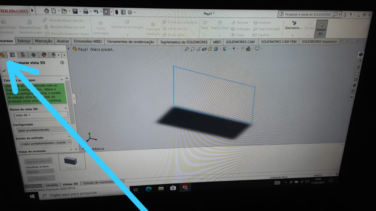The height and width of the screenshot is (211, 376).
Task: Click the Save disk icon
Action: 75,11
